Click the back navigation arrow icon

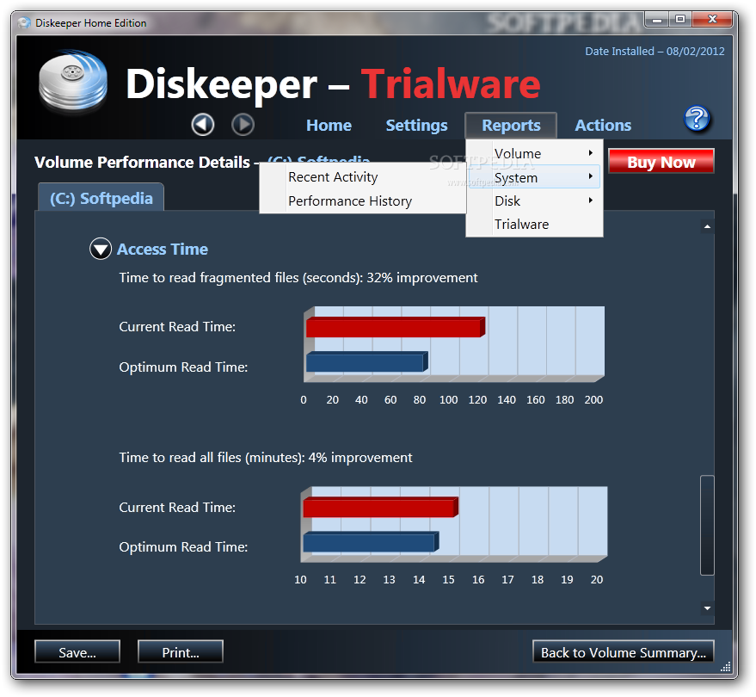202,125
